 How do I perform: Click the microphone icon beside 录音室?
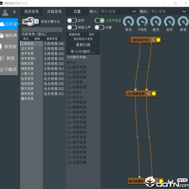tap(1, 47)
